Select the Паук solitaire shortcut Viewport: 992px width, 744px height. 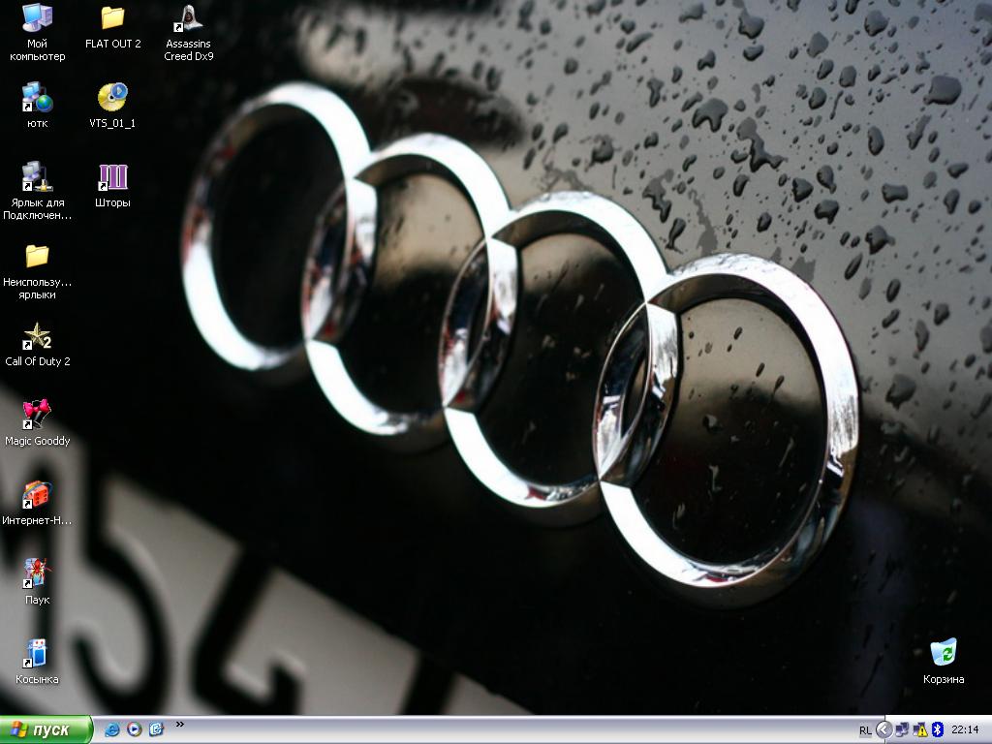(x=37, y=574)
